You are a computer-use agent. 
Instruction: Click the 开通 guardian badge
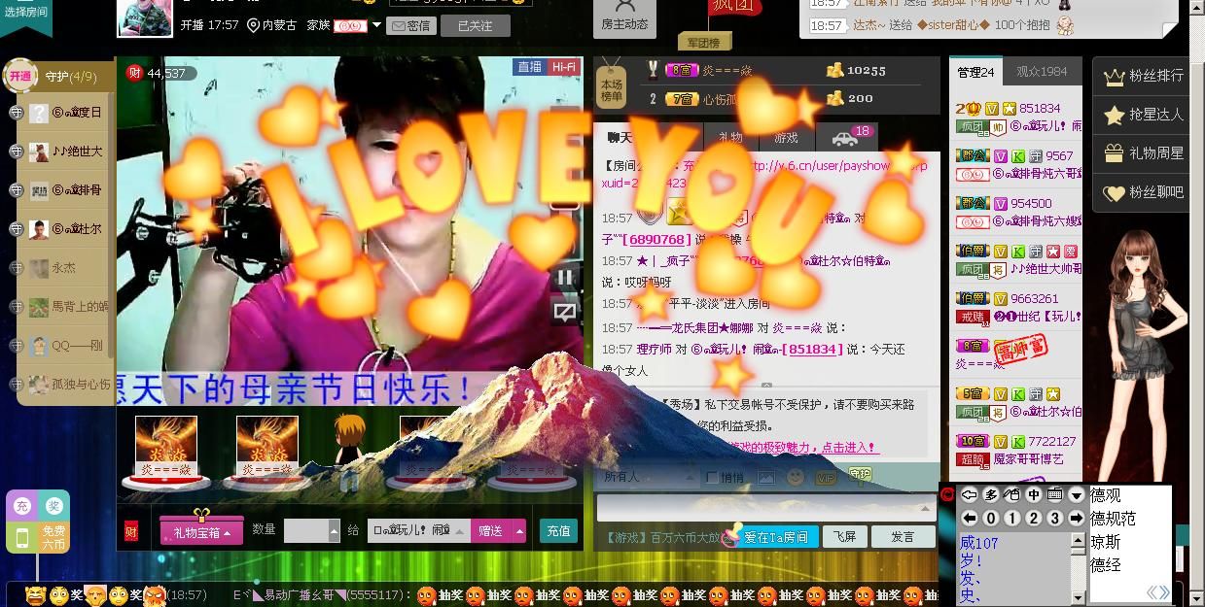tap(20, 76)
